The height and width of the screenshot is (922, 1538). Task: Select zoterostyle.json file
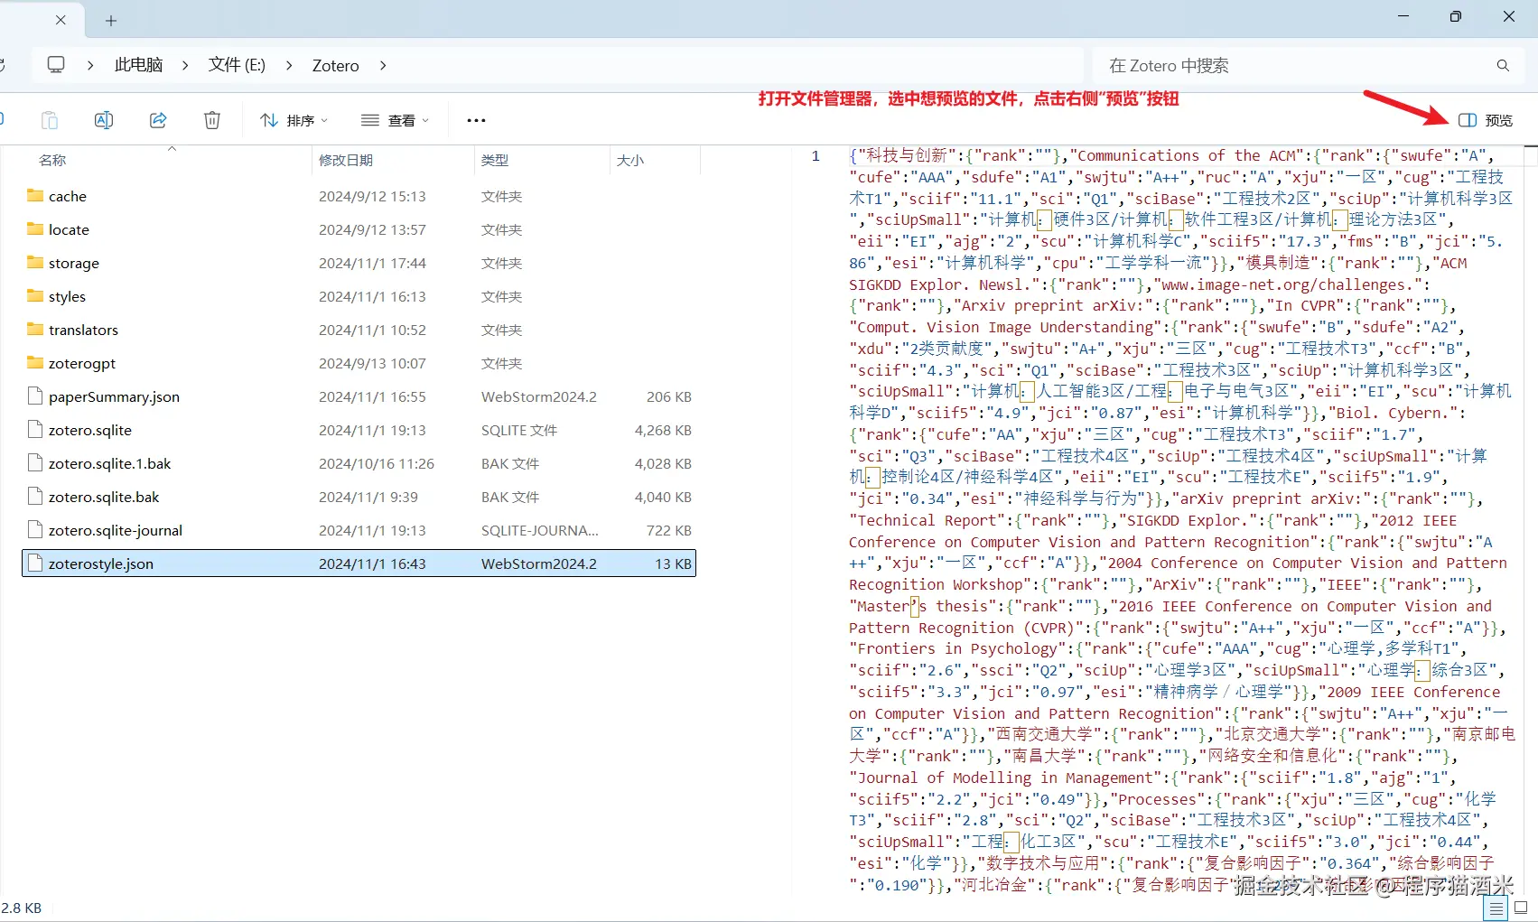tap(359, 563)
